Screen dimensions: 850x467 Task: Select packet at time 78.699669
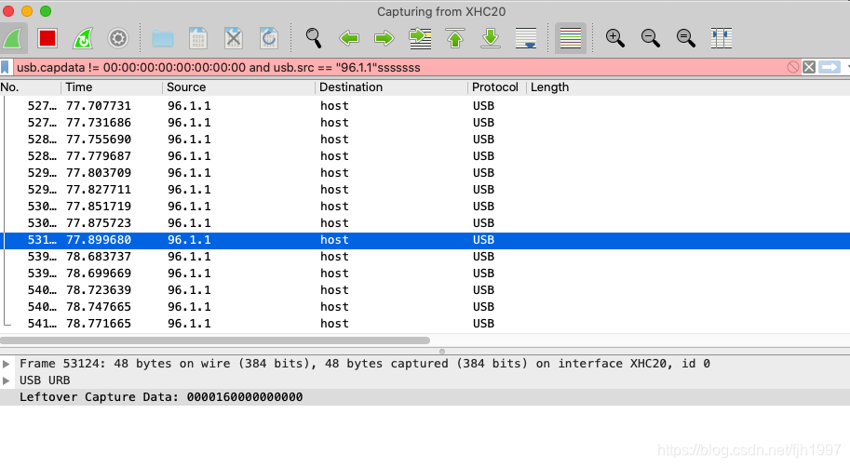(x=425, y=274)
